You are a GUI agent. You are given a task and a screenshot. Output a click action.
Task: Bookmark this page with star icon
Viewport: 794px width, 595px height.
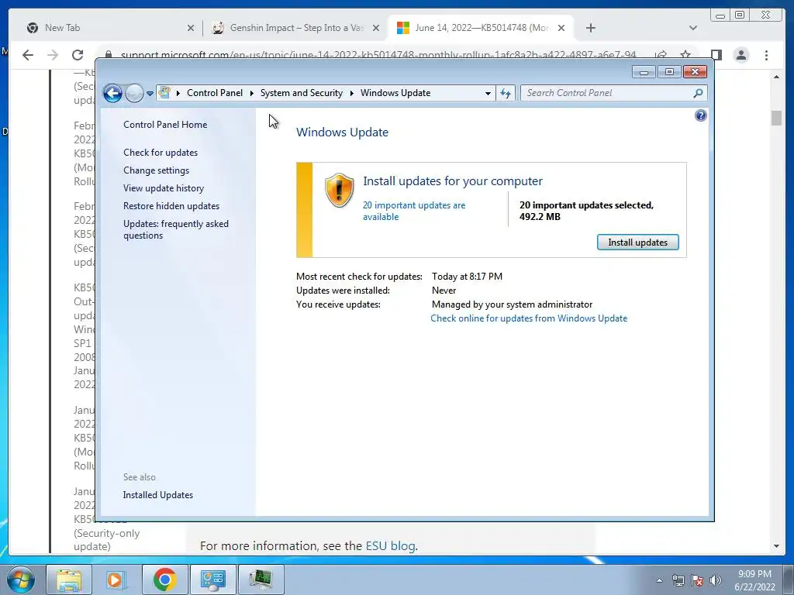pyautogui.click(x=685, y=54)
